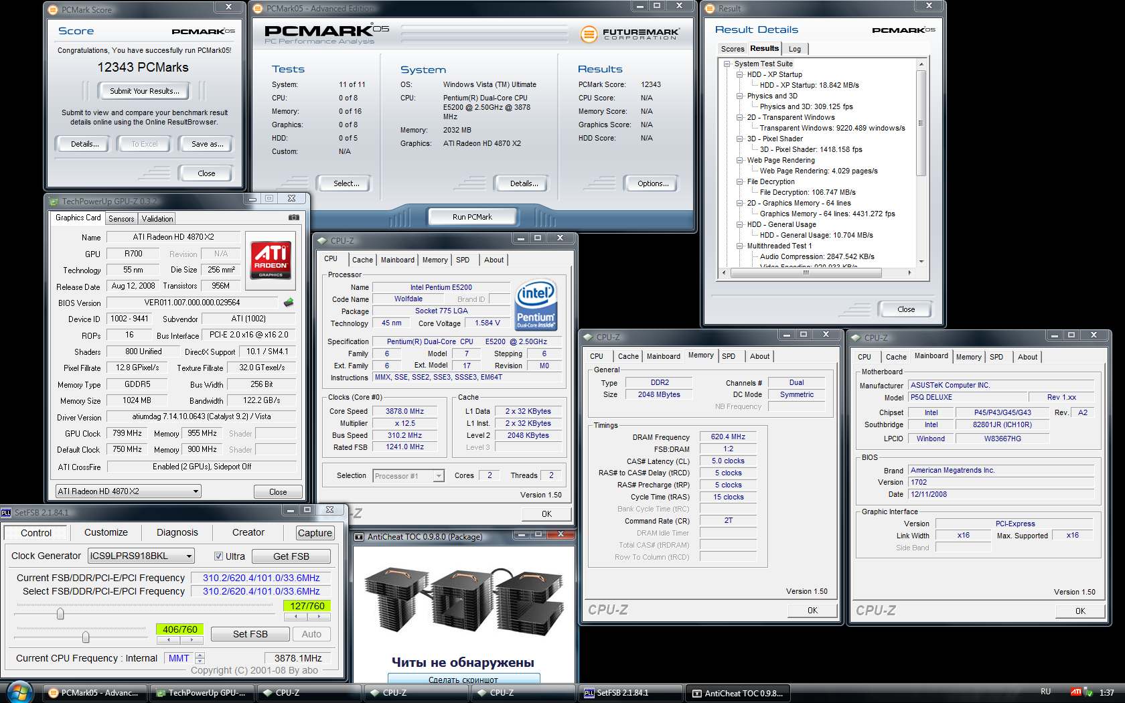Activate the PCMark05 Advanced taskbar button
The width and height of the screenshot is (1125, 703).
tap(94, 693)
